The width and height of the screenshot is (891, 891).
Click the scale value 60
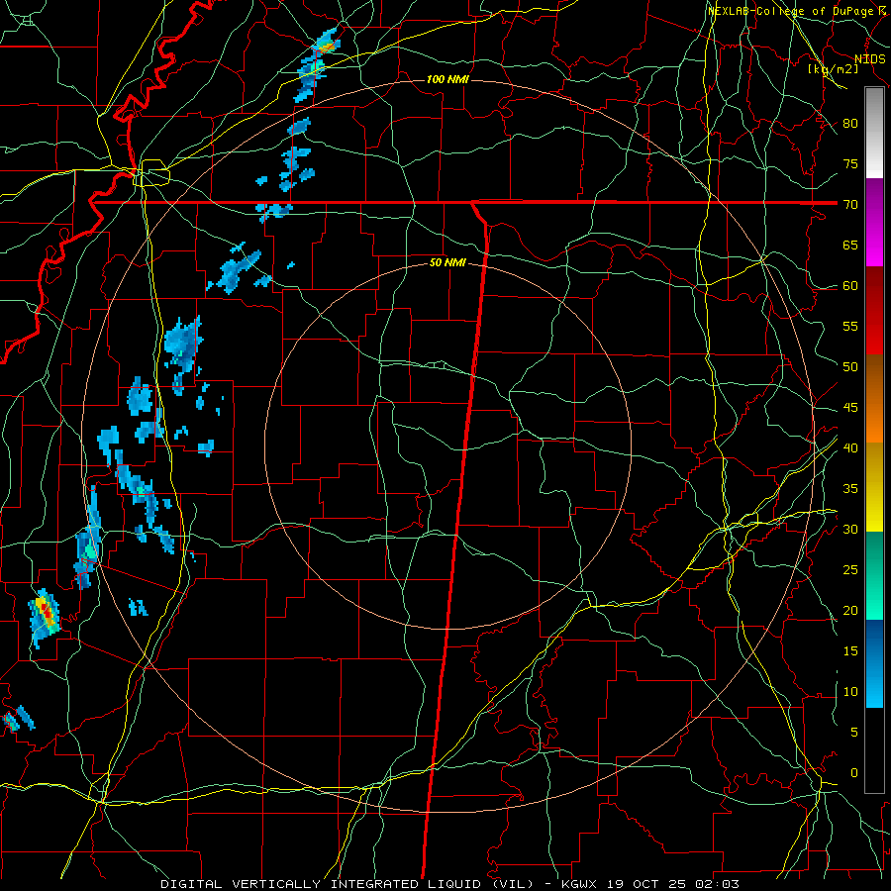pyautogui.click(x=850, y=286)
